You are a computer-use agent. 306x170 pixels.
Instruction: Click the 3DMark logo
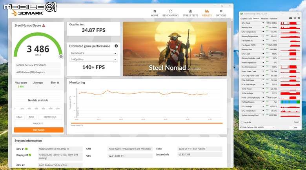pos(27,13)
